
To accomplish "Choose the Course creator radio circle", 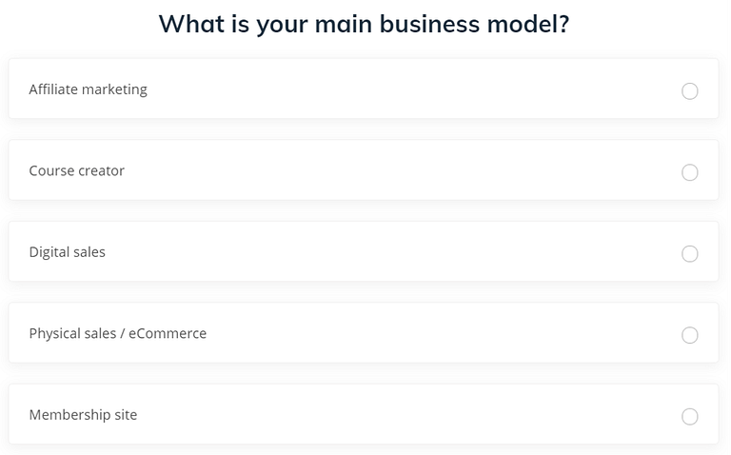I will pyautogui.click(x=690, y=172).
